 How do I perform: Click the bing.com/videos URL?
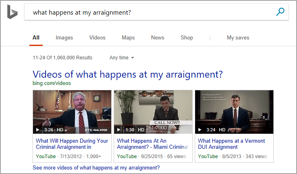pos(52,83)
